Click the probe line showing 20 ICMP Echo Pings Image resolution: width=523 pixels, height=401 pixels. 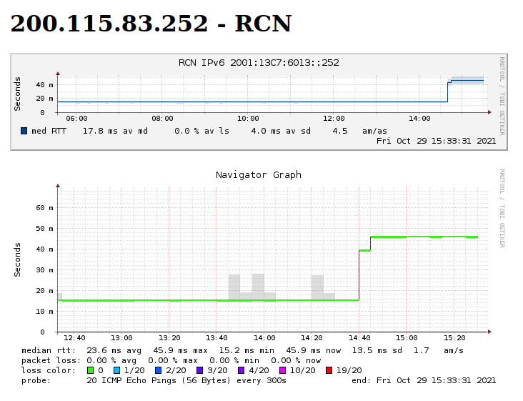(x=186, y=380)
